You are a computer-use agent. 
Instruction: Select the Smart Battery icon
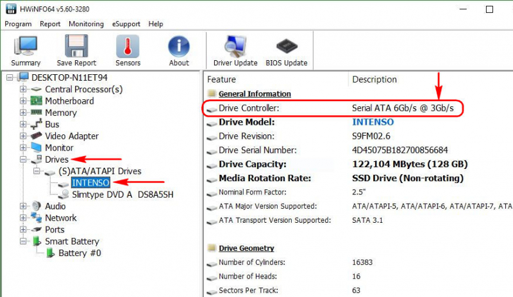pyautogui.click(x=37, y=241)
